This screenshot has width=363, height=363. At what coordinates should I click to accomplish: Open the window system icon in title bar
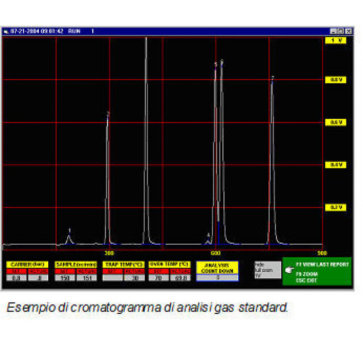coord(6,31)
